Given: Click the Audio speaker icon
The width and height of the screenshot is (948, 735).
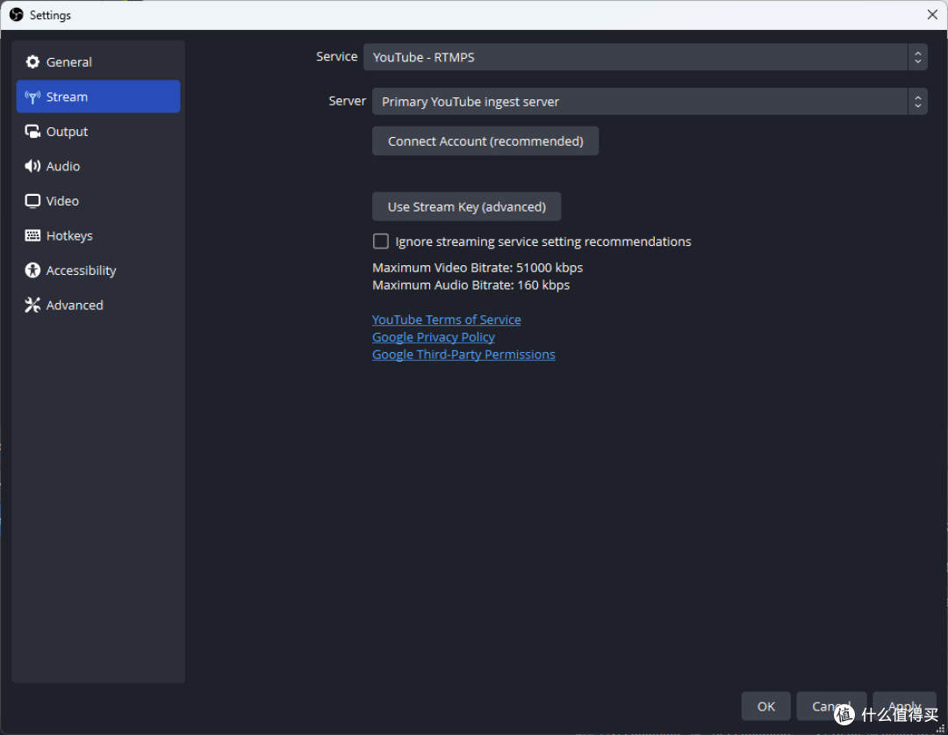Looking at the screenshot, I should click(32, 166).
